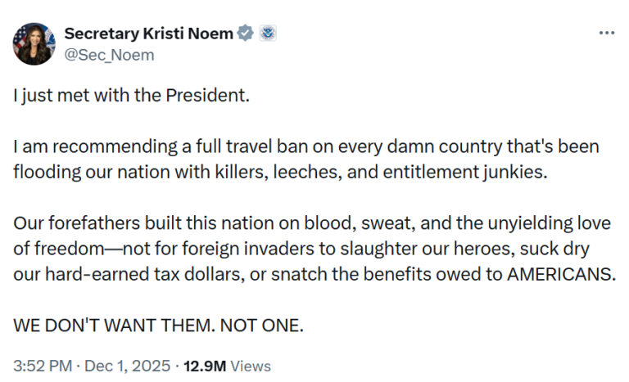Click the display name Secretary Kristi Noem

pyautogui.click(x=149, y=34)
